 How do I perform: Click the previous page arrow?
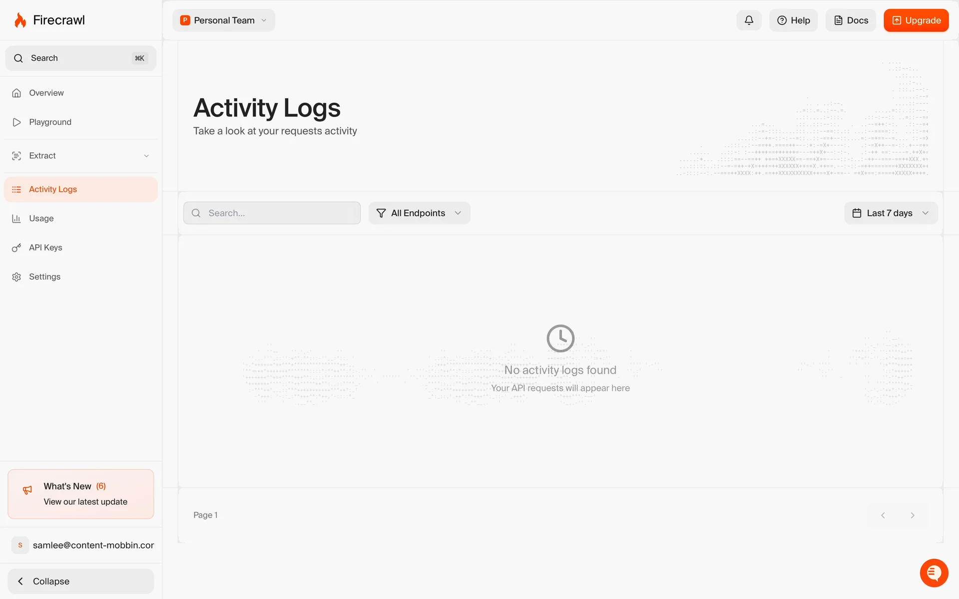pyautogui.click(x=883, y=515)
